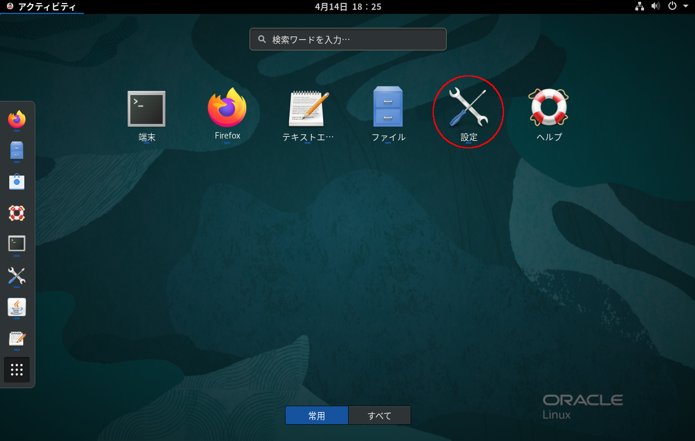Switch to the 常用 frequent tab

click(x=317, y=416)
